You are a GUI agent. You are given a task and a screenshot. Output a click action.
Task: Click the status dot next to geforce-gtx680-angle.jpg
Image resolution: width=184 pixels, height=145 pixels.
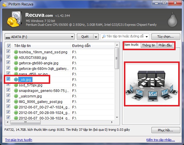[x=16, y=63]
